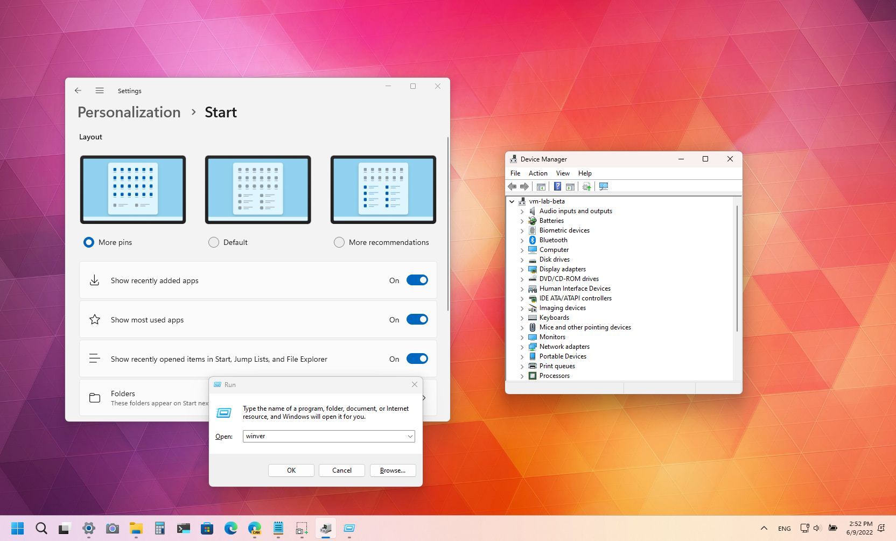Viewport: 896px width, 541px height.
Task: Open the View menu in Device Manager
Action: [x=562, y=173]
